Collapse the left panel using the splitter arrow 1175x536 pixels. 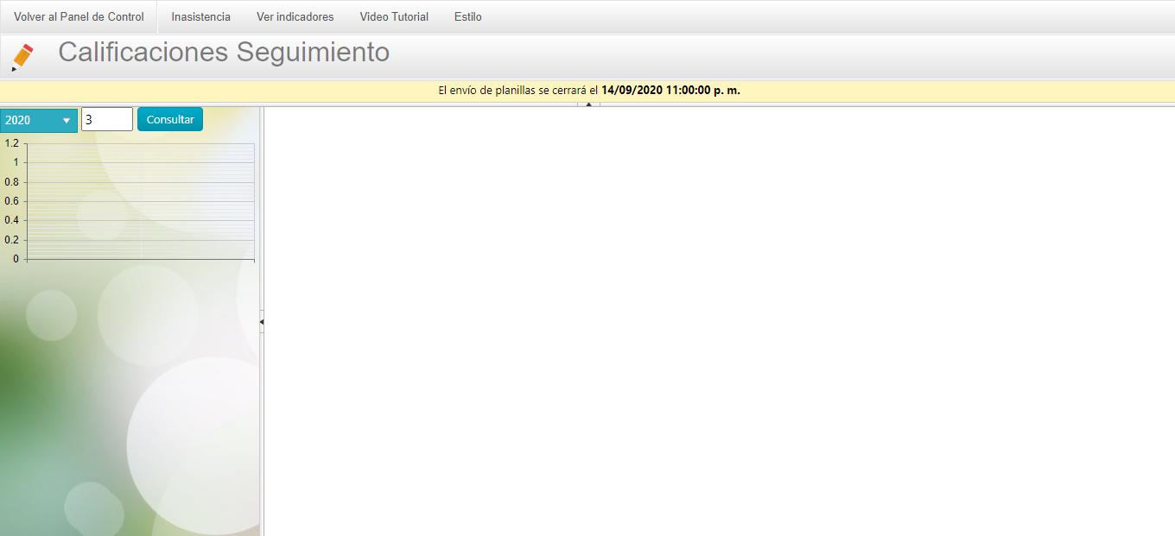(262, 321)
